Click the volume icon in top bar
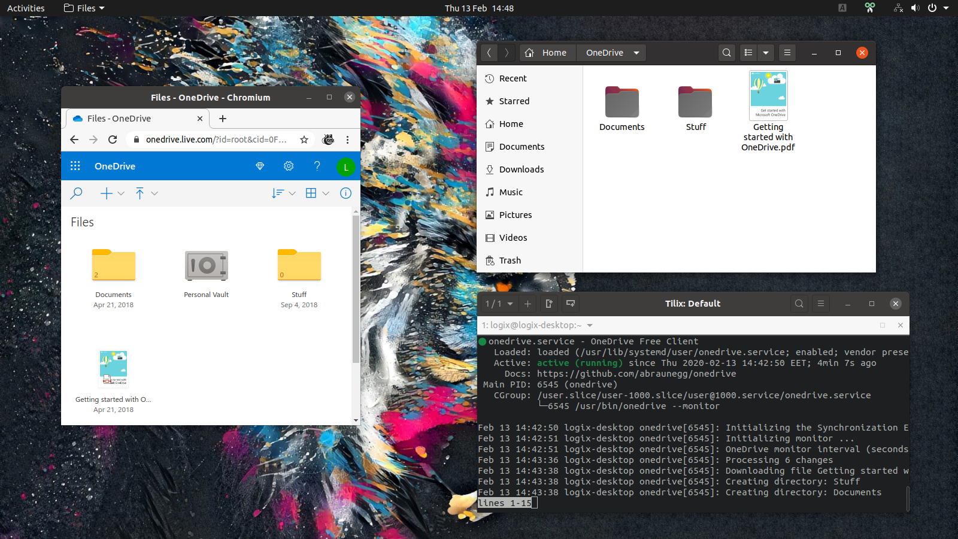The height and width of the screenshot is (539, 958). point(915,8)
